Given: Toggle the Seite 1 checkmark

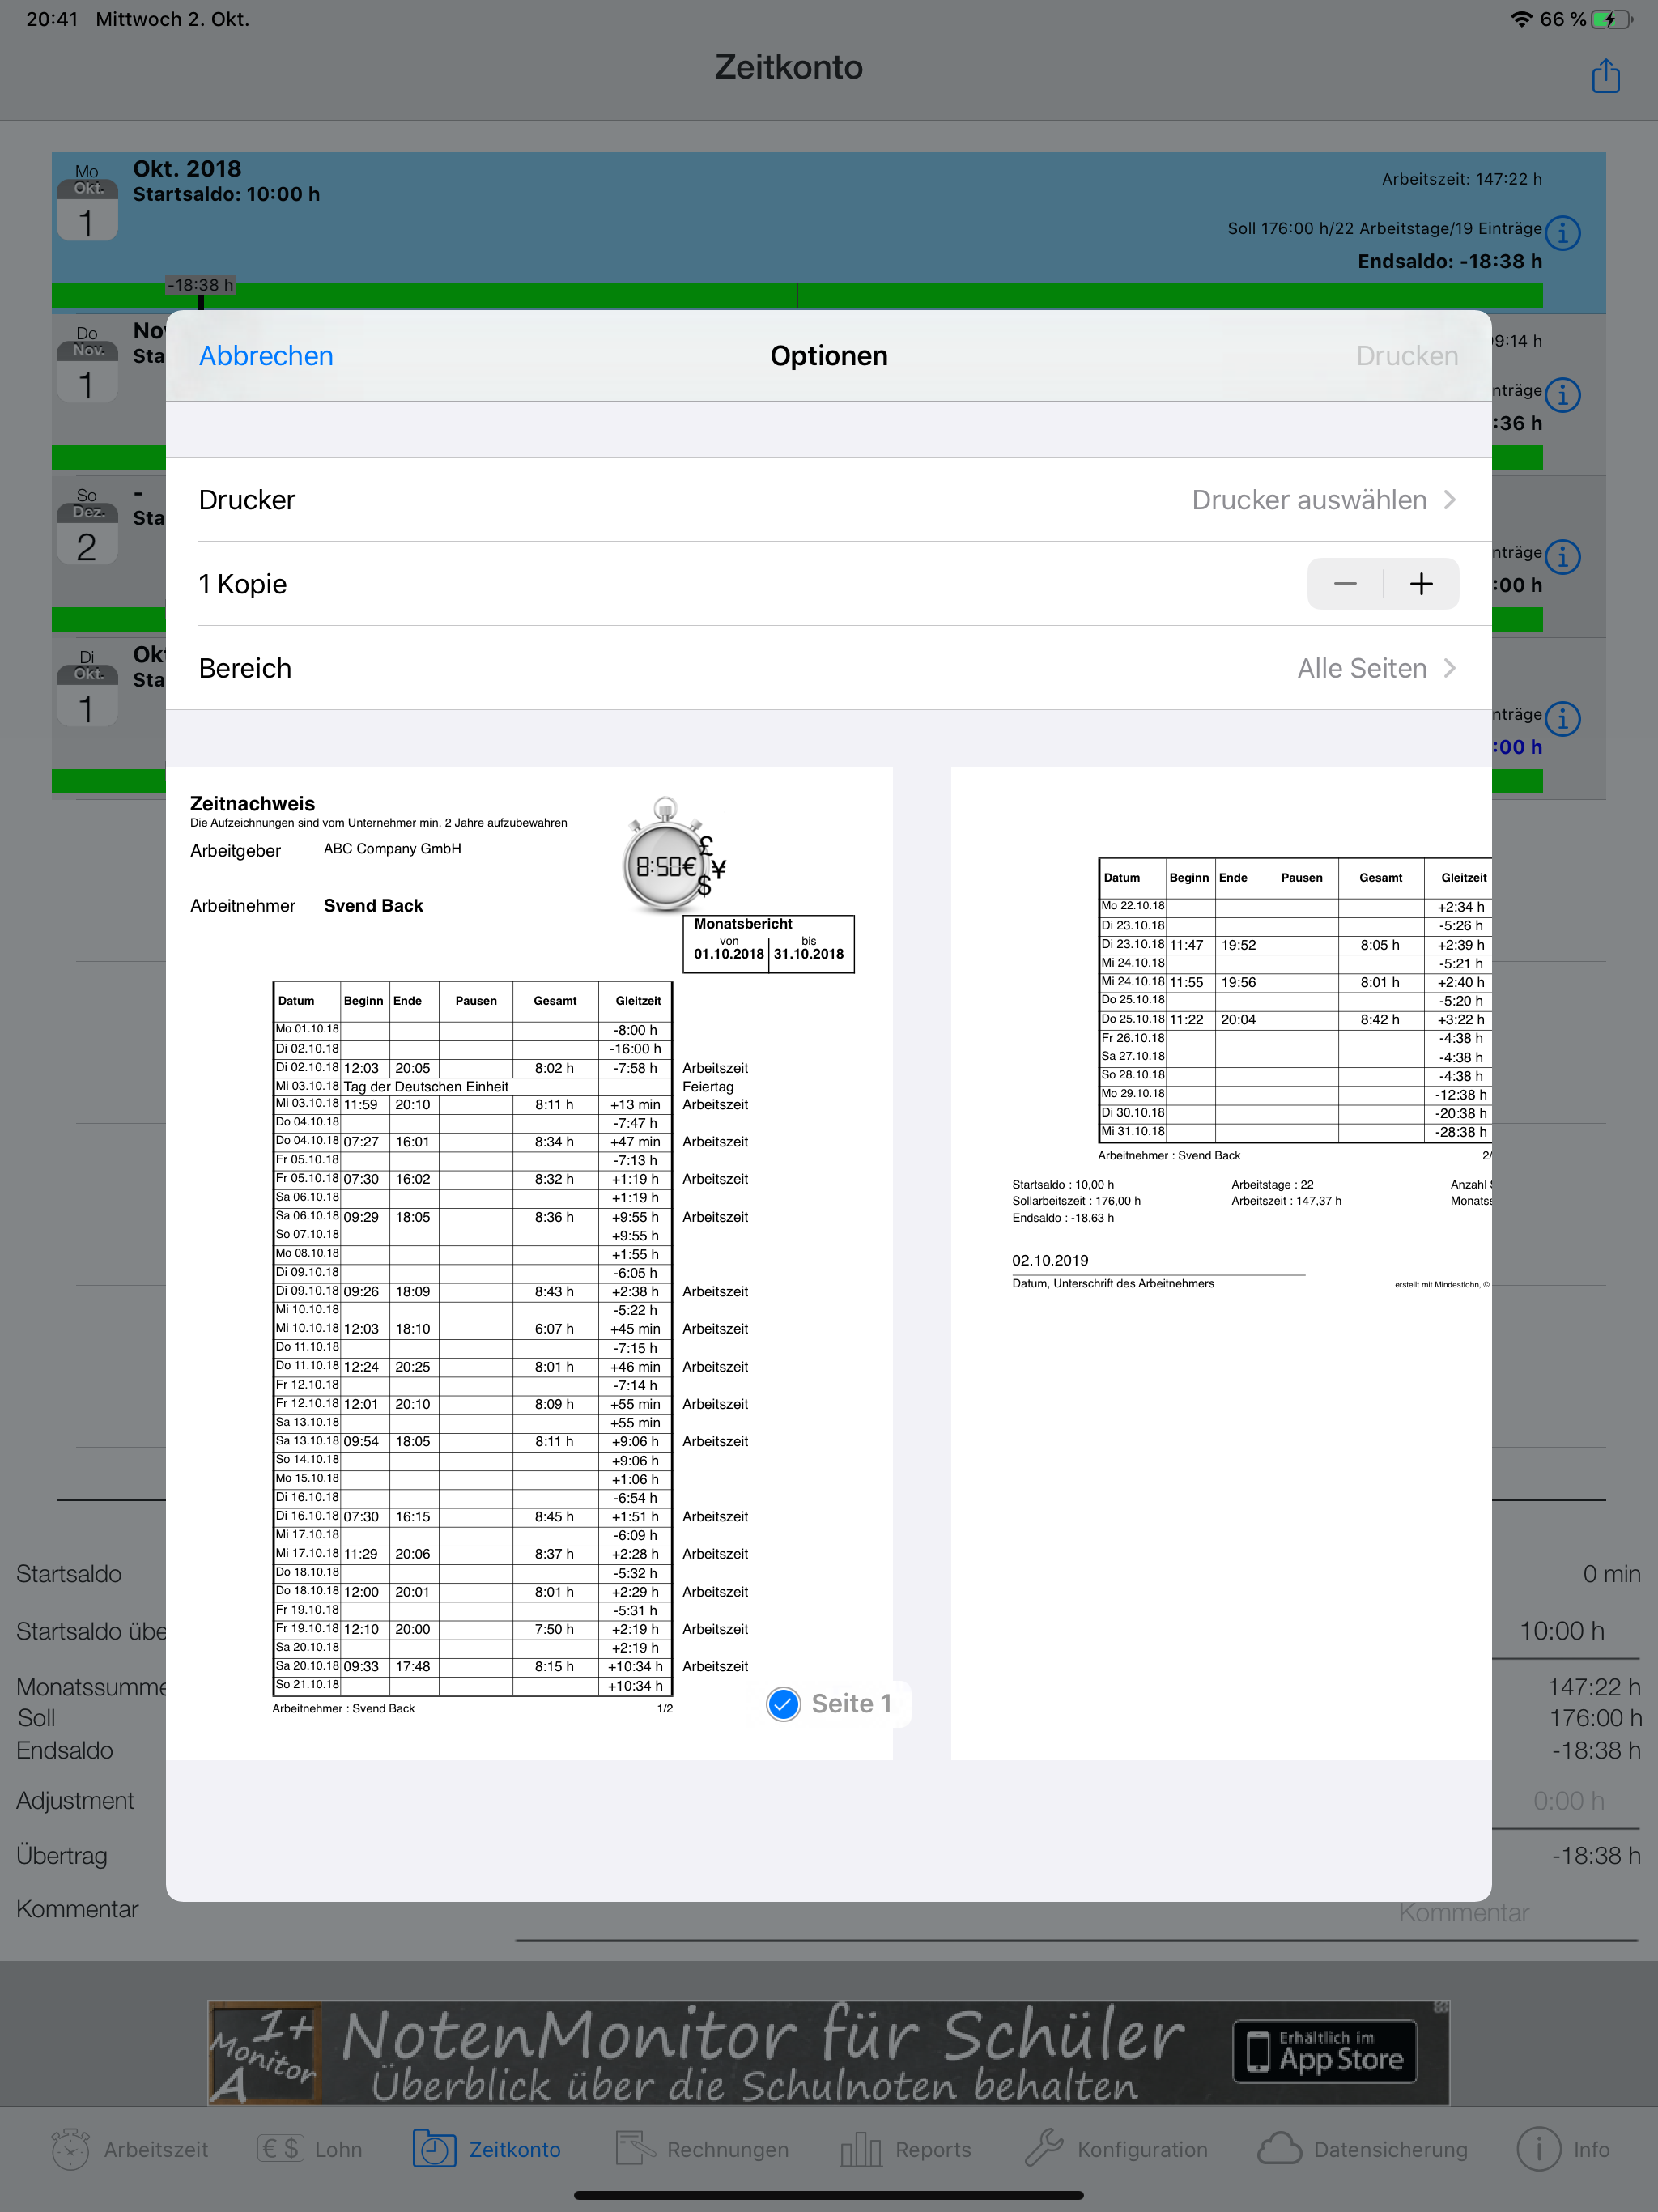Looking at the screenshot, I should pyautogui.click(x=783, y=1703).
